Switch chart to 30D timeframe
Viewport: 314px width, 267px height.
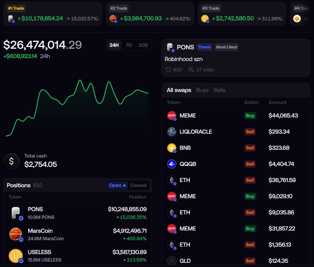(143, 45)
